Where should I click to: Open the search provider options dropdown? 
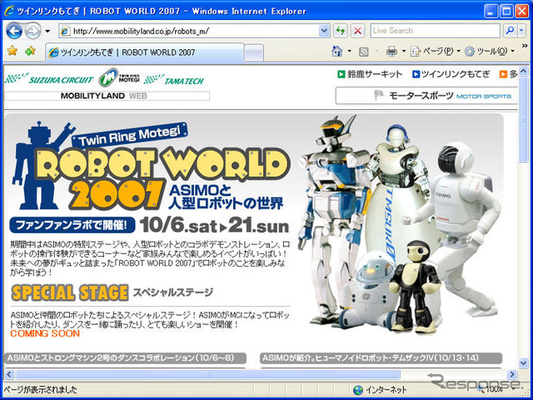[521, 31]
